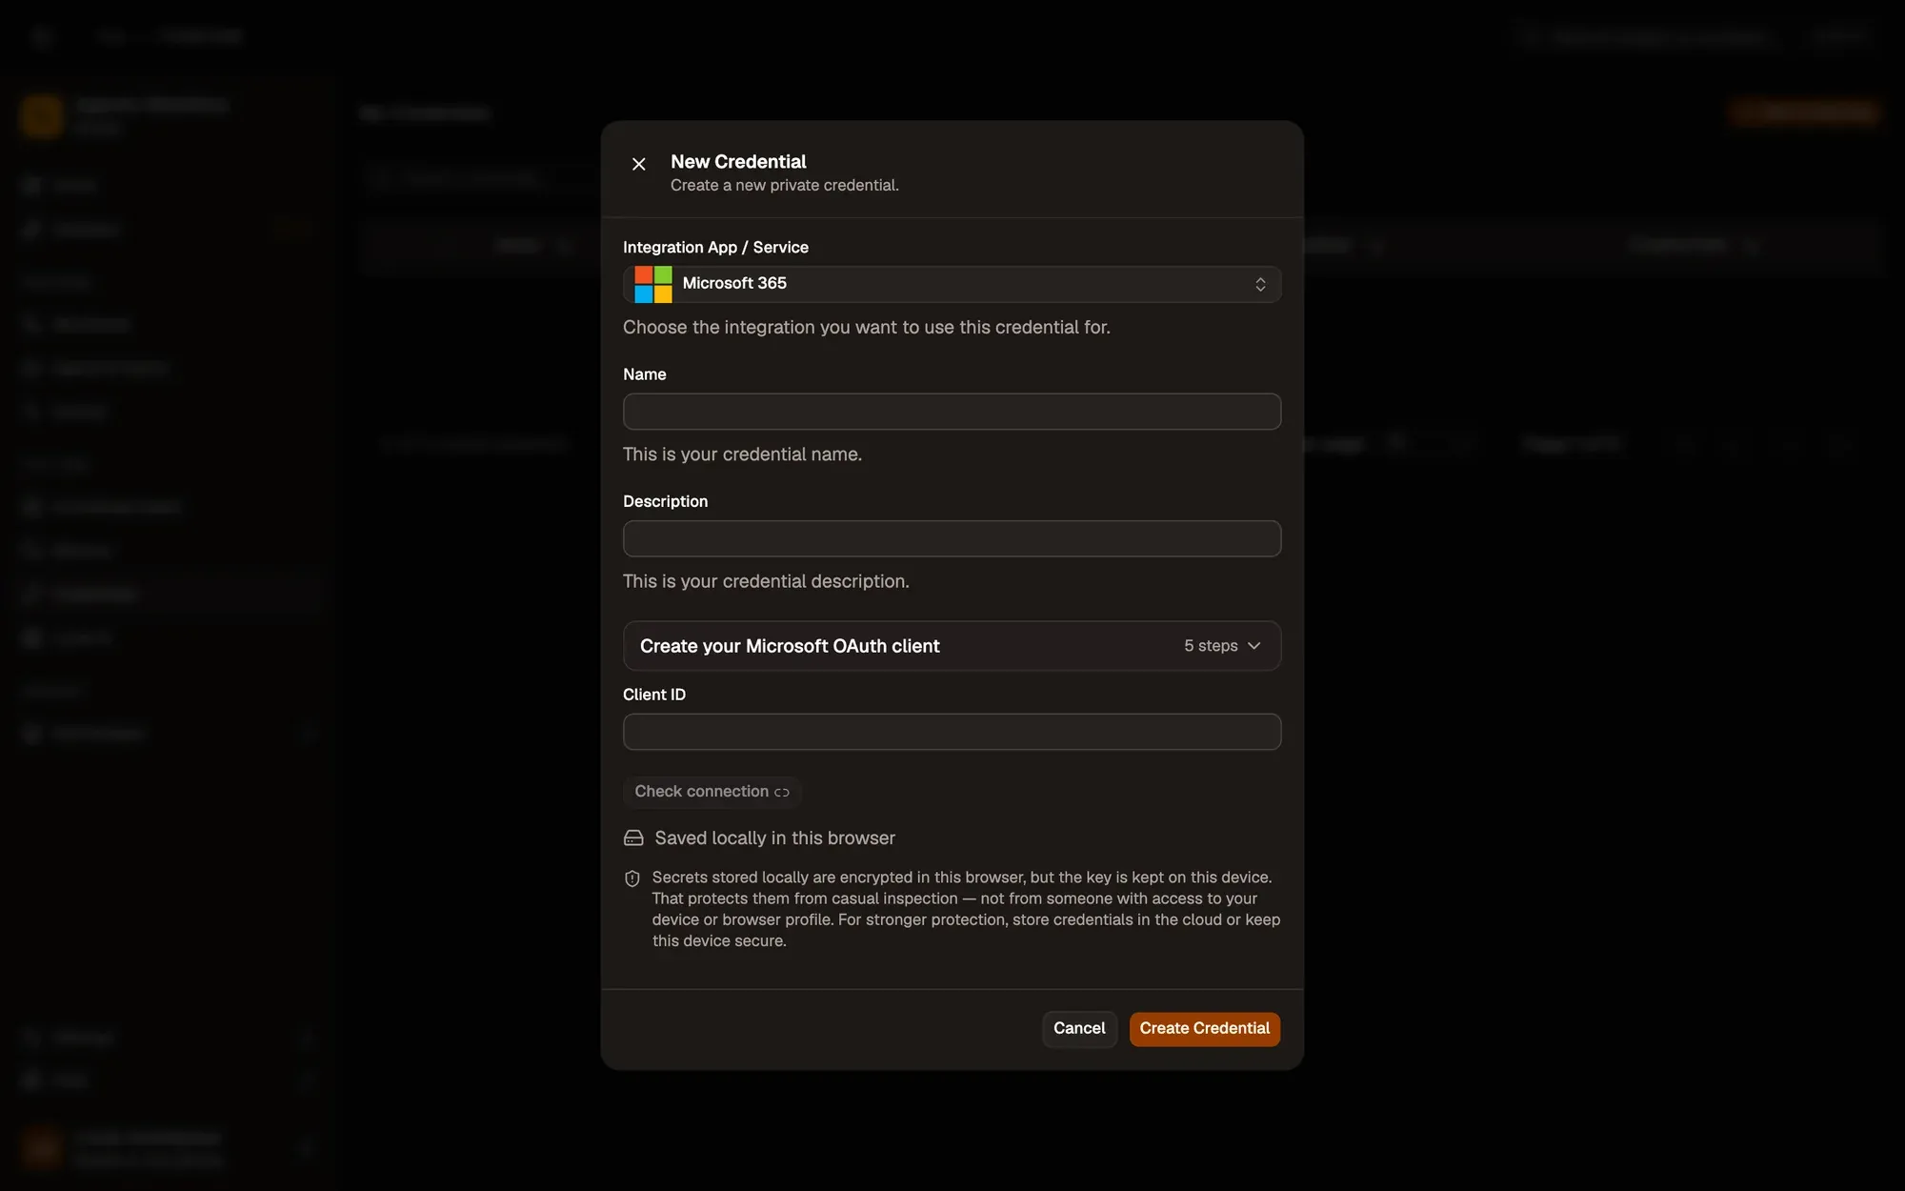Click the Check connection button
This screenshot has height=1191, width=1905.
click(712, 792)
